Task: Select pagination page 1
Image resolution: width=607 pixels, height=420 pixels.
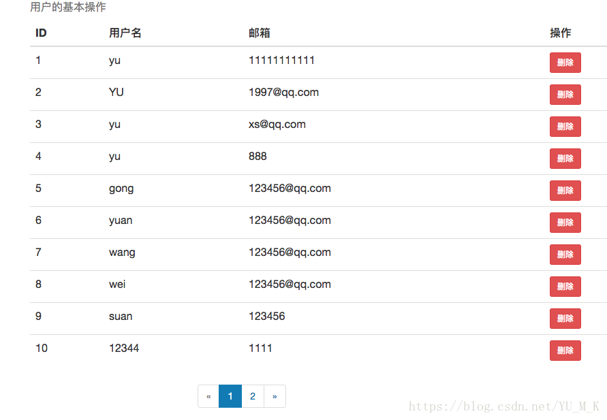Action: click(x=230, y=396)
